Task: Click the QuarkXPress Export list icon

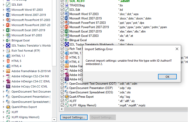Action: [67, 97]
